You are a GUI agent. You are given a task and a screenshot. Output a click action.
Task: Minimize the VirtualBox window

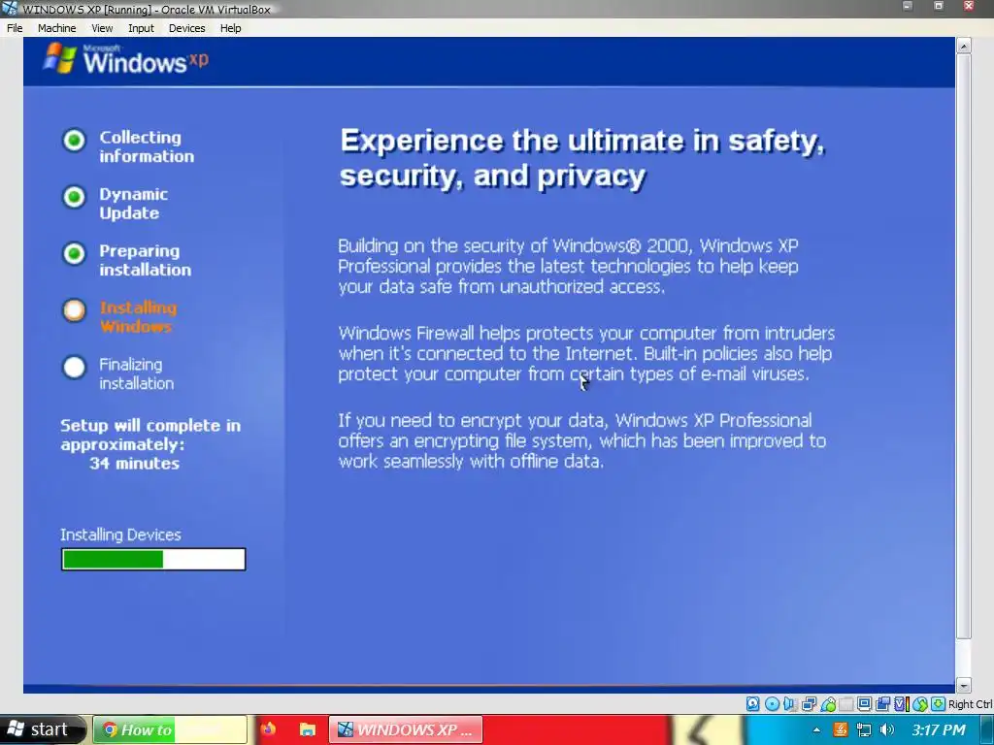pos(908,7)
